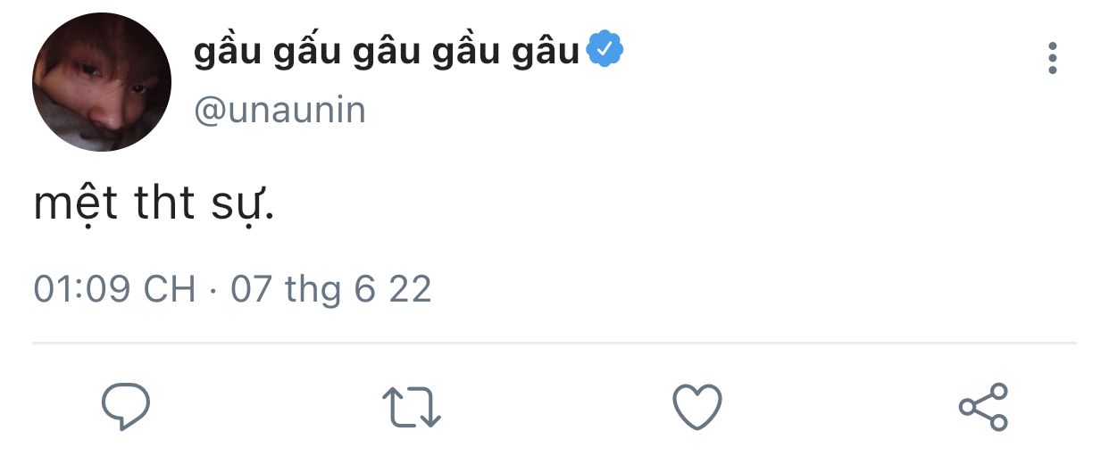Open the share icon for this tweet
The height and width of the screenshot is (464, 1109).
(983, 407)
